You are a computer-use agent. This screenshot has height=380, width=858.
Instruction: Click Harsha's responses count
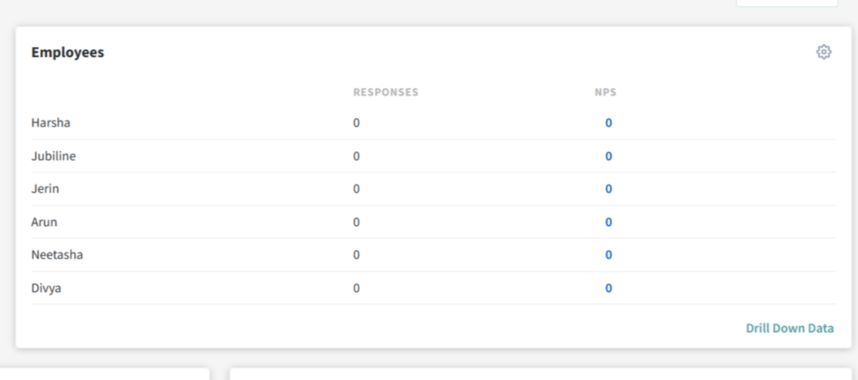pyautogui.click(x=356, y=123)
